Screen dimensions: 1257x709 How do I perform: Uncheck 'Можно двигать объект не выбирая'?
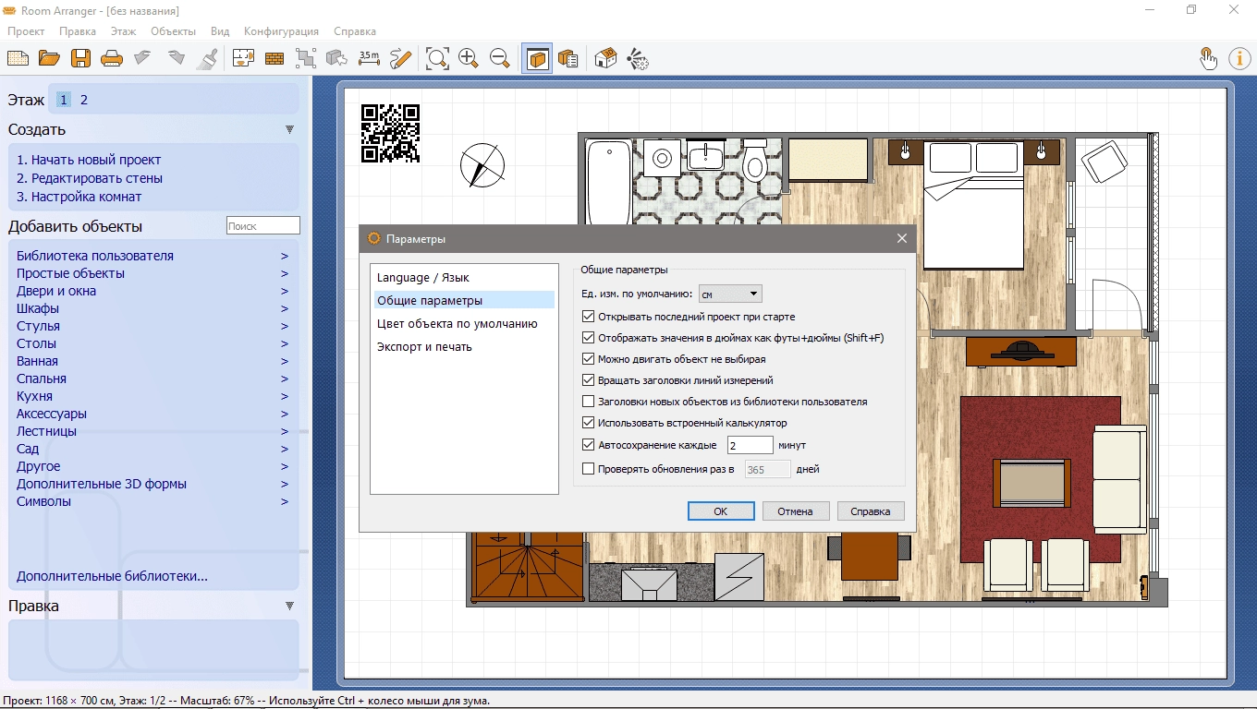pyautogui.click(x=589, y=359)
